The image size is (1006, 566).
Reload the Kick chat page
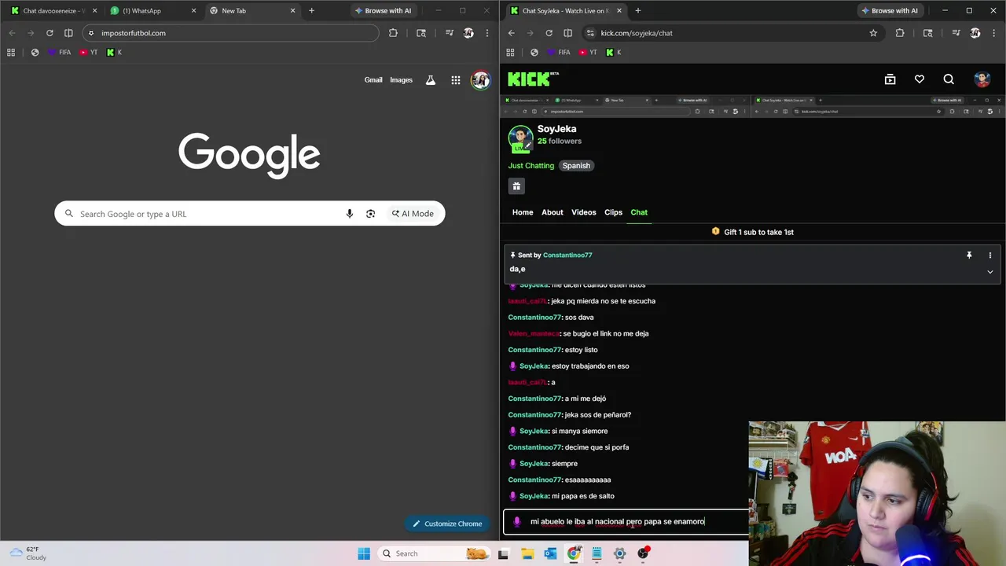point(549,33)
